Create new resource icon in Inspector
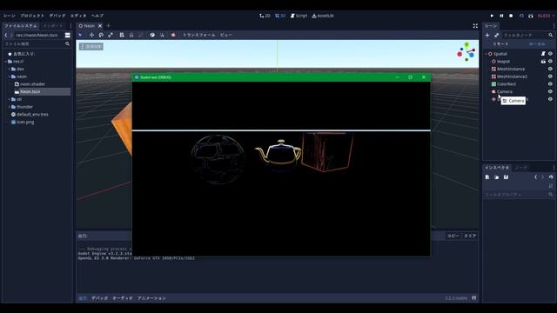Viewport: 557px width, 313px height. point(487,176)
